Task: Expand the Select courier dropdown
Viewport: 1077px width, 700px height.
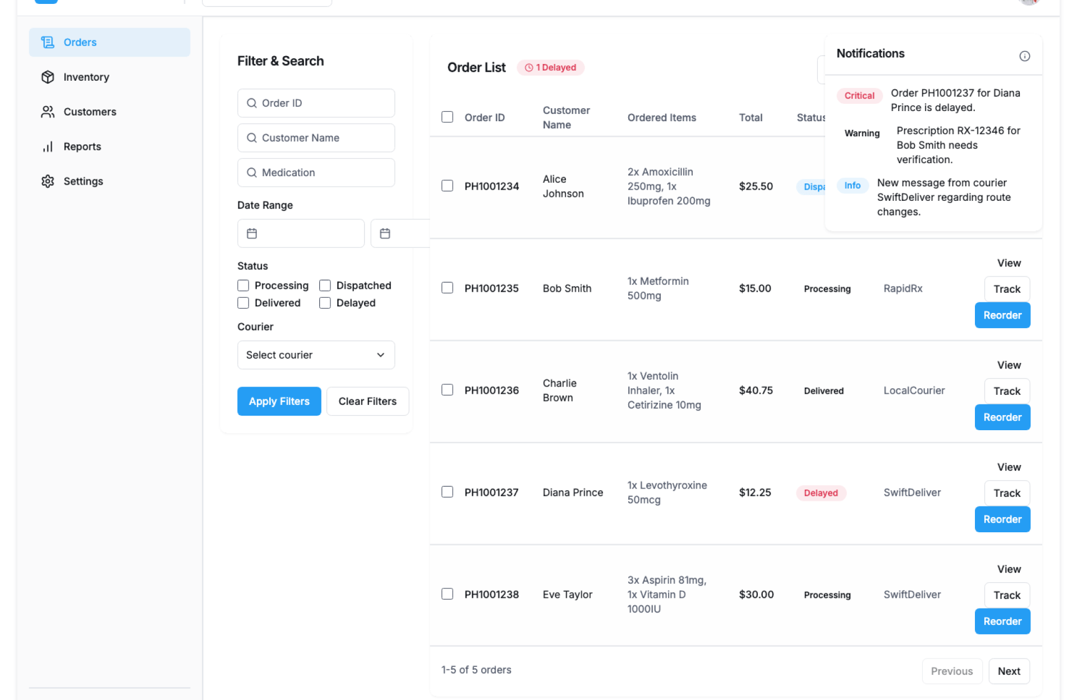Action: tap(316, 355)
